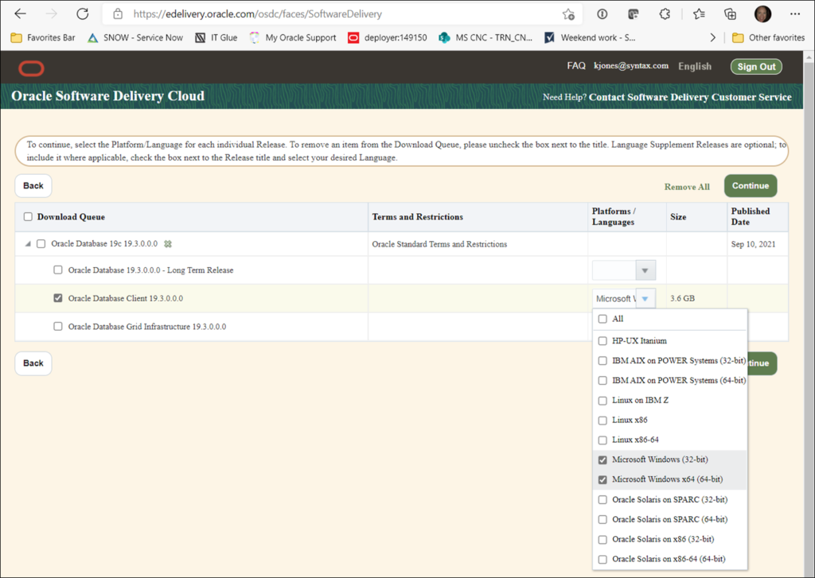Click the browser back arrow

pyautogui.click(x=19, y=14)
